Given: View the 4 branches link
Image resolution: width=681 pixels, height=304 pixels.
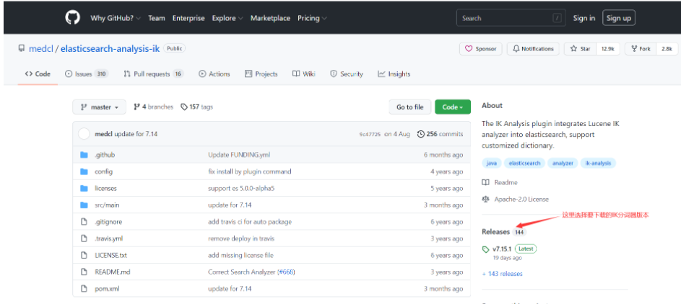Looking at the screenshot, I should 153,107.
